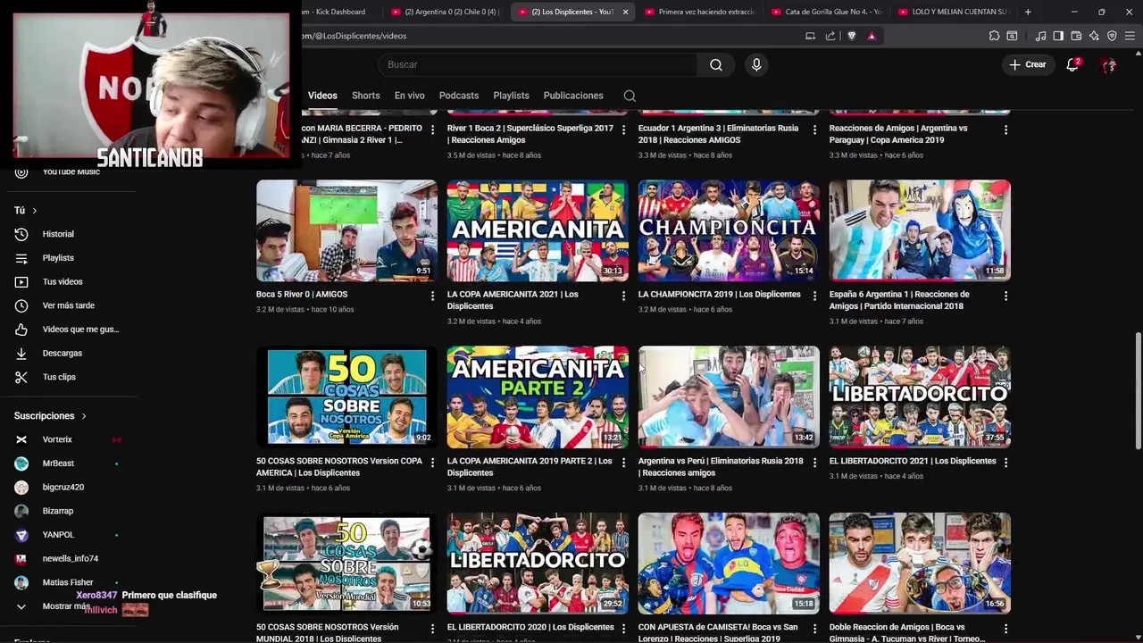Open Tus clips in sidebar
Screen dimensions: 1143x643
tap(59, 377)
